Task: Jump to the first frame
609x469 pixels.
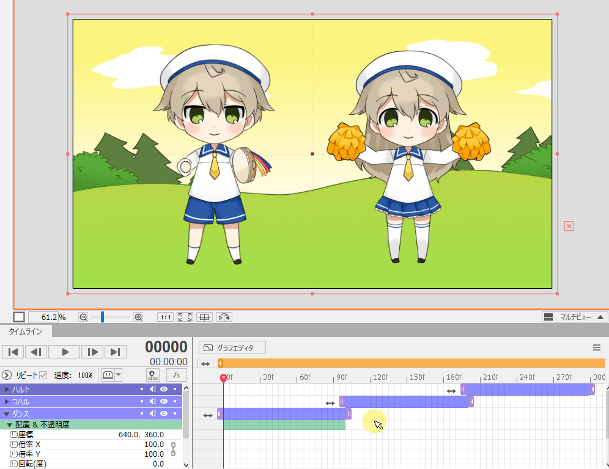Action: (x=13, y=352)
